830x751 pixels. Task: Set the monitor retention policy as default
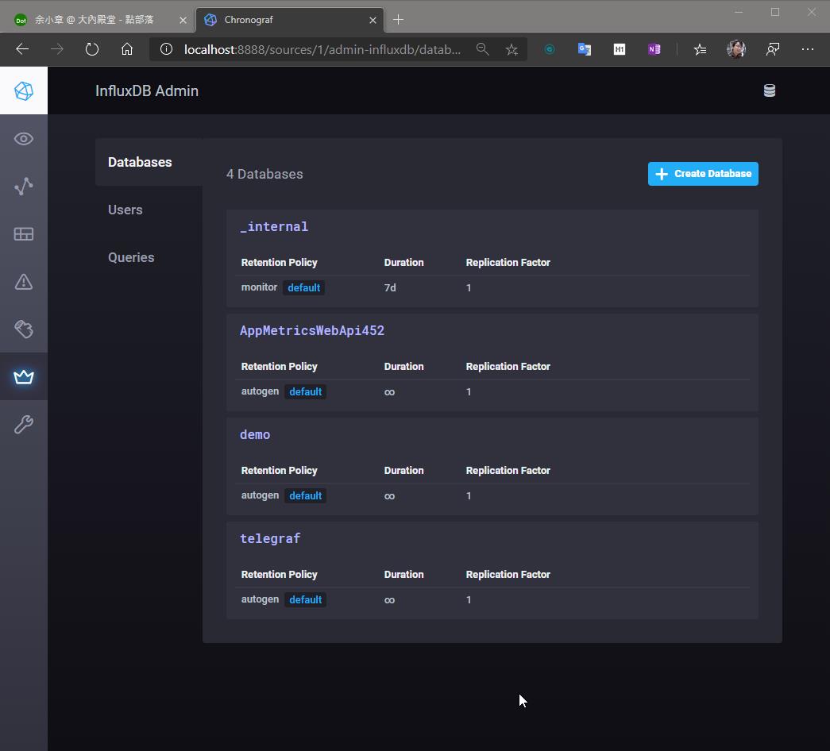(x=304, y=287)
